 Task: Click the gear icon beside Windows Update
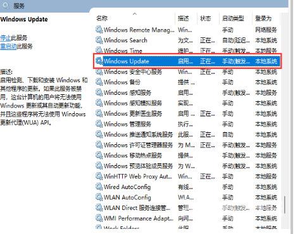[99, 61]
